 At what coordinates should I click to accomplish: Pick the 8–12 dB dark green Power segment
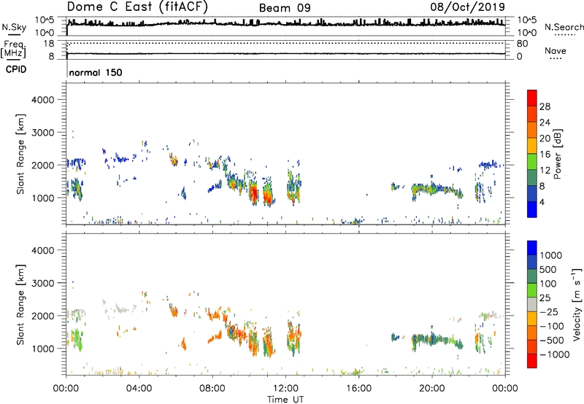532,178
